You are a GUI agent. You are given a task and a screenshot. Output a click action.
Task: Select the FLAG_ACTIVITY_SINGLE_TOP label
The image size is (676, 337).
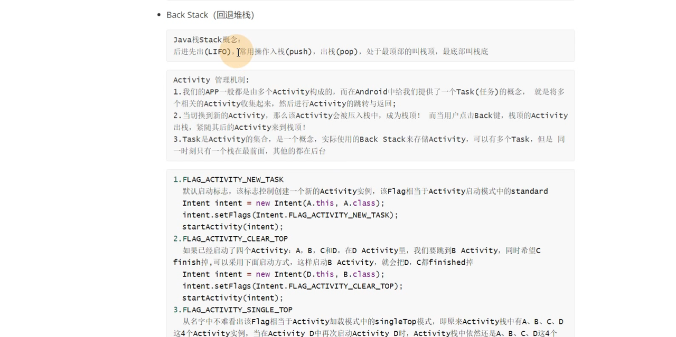237,310
